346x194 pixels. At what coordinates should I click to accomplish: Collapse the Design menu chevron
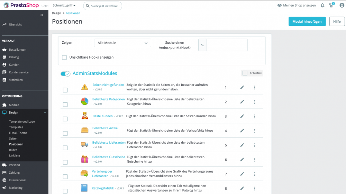[45, 112]
